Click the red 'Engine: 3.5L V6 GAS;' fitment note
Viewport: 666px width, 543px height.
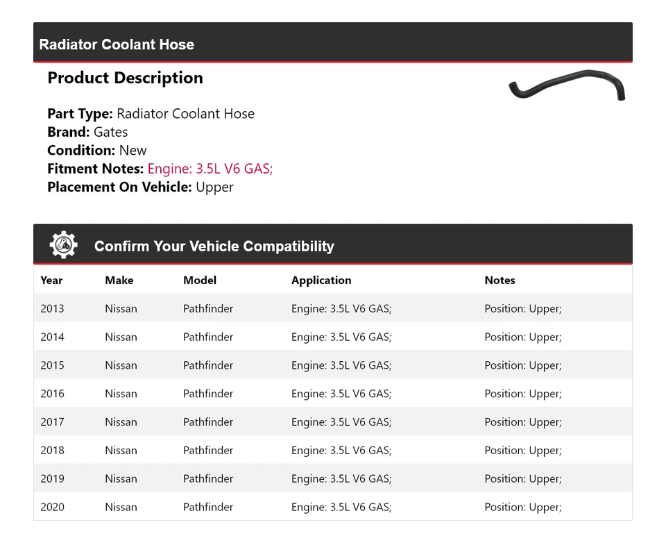tap(210, 169)
